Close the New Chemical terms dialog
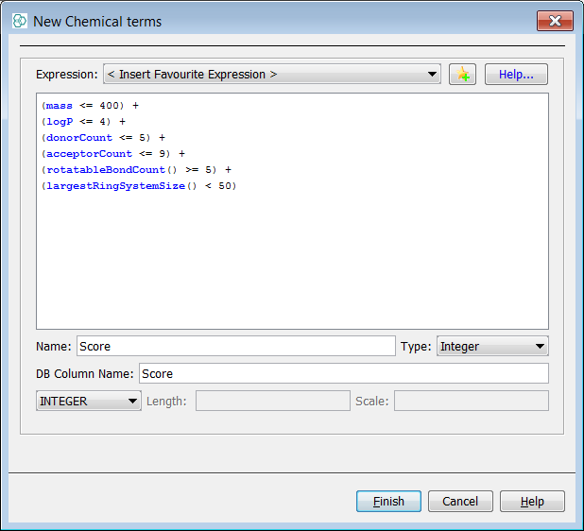Image resolution: width=584 pixels, height=531 pixels. click(555, 21)
